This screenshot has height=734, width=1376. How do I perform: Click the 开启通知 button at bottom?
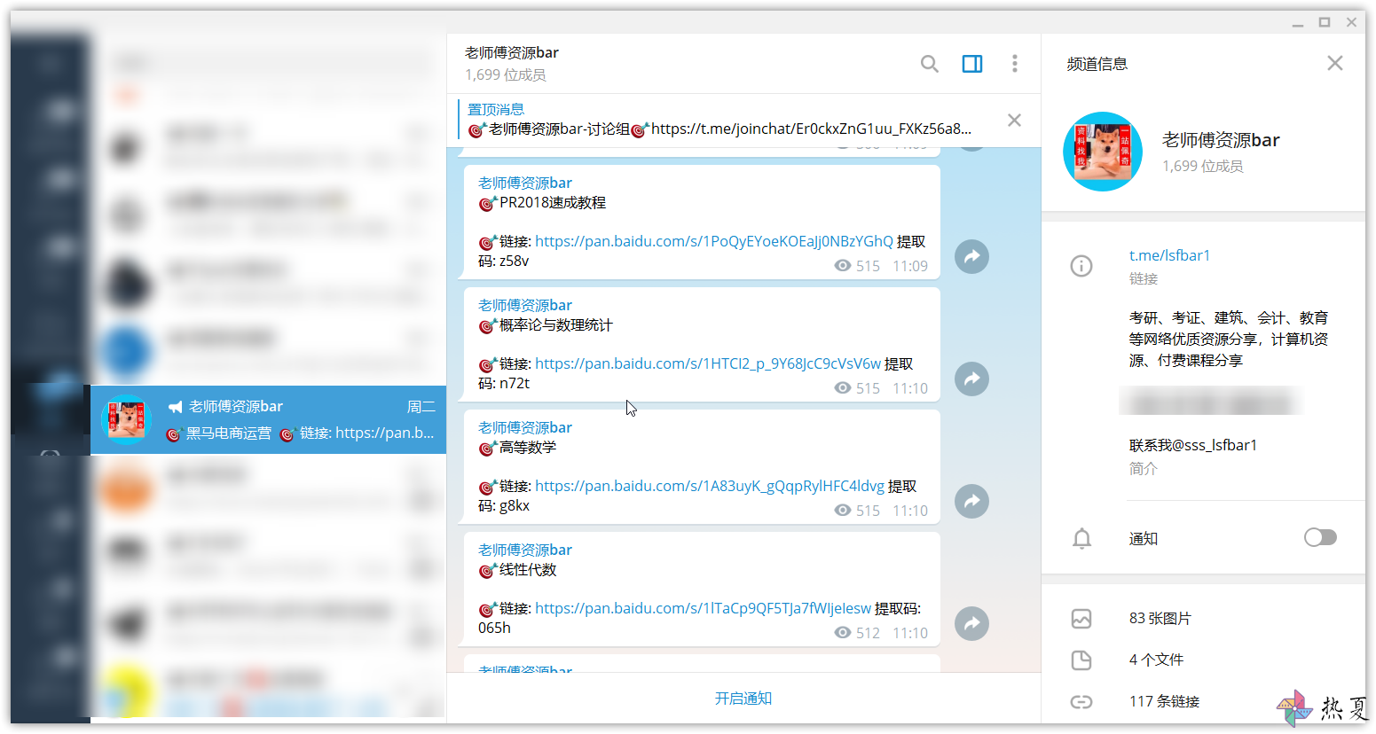(743, 699)
